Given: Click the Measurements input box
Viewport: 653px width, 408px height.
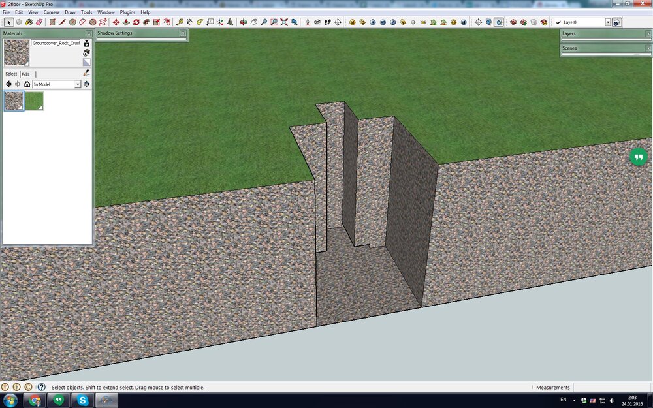Looking at the screenshot, I should (611, 387).
